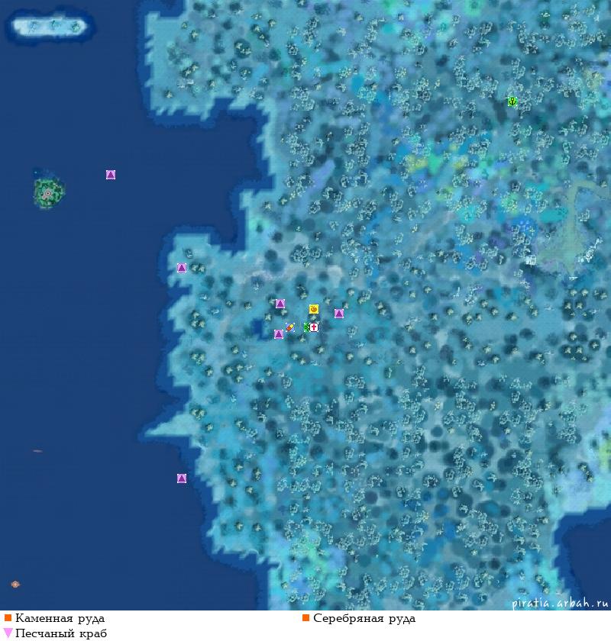Select purple marker in sea off southwest coast
Screen dimensions: 611x641
182,478
